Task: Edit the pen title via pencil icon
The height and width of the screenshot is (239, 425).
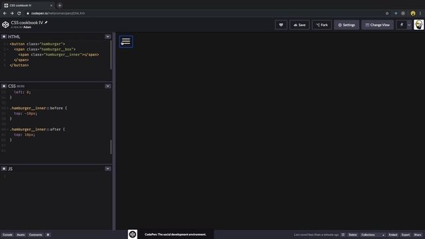Action: pyautogui.click(x=46, y=23)
